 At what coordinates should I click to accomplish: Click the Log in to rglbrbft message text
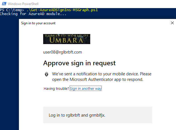click(77, 115)
